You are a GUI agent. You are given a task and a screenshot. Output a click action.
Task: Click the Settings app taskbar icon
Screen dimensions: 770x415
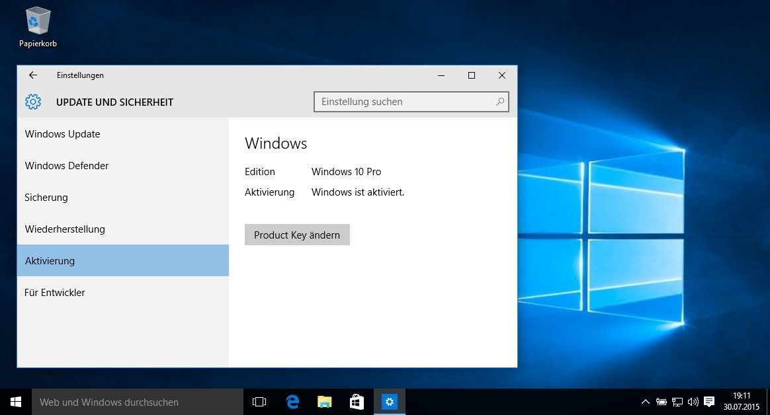[390, 402]
